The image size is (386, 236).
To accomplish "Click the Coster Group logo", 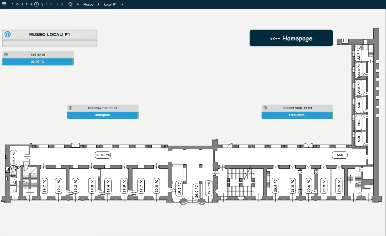I will click(x=37, y=4).
